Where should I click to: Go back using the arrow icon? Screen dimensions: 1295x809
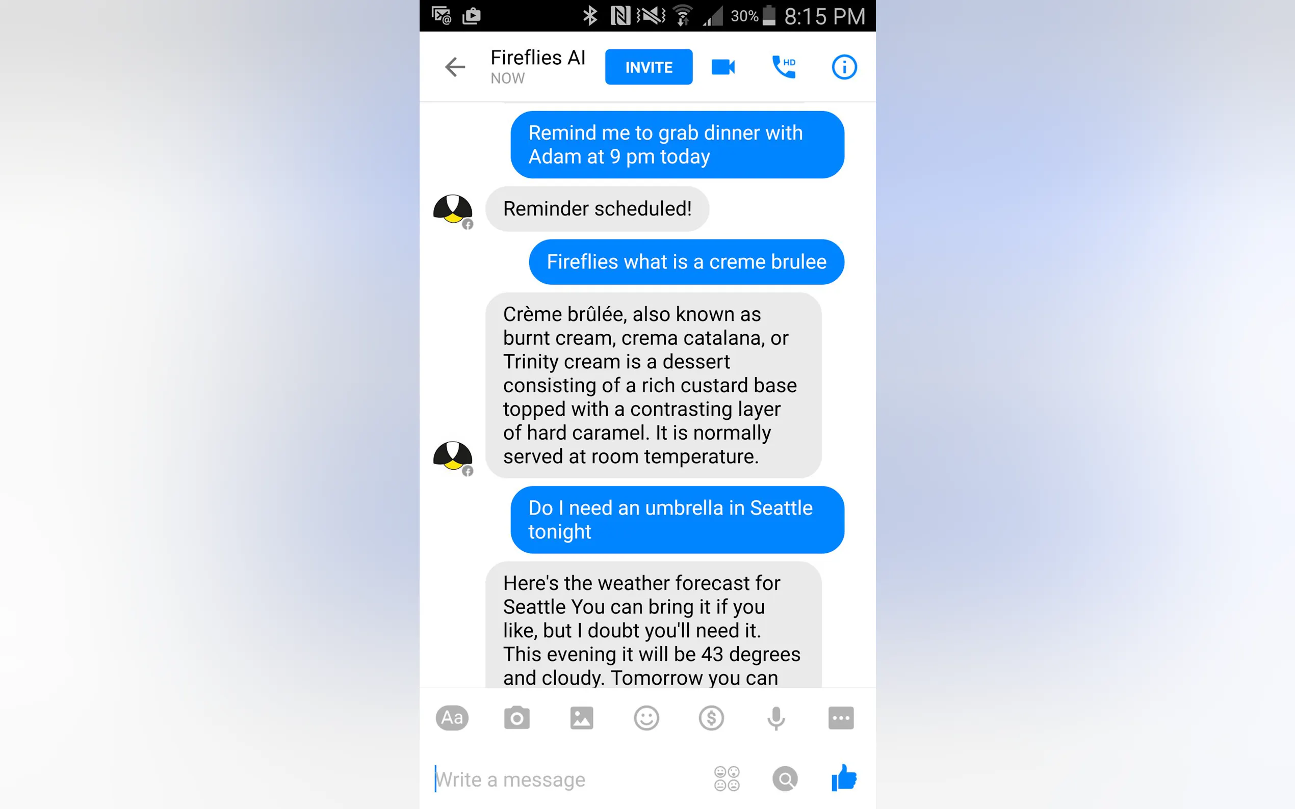(x=455, y=67)
